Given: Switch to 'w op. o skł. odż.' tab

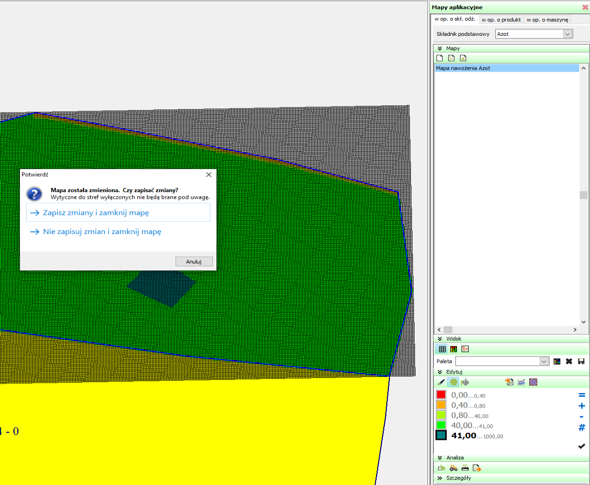Looking at the screenshot, I should tap(455, 19).
